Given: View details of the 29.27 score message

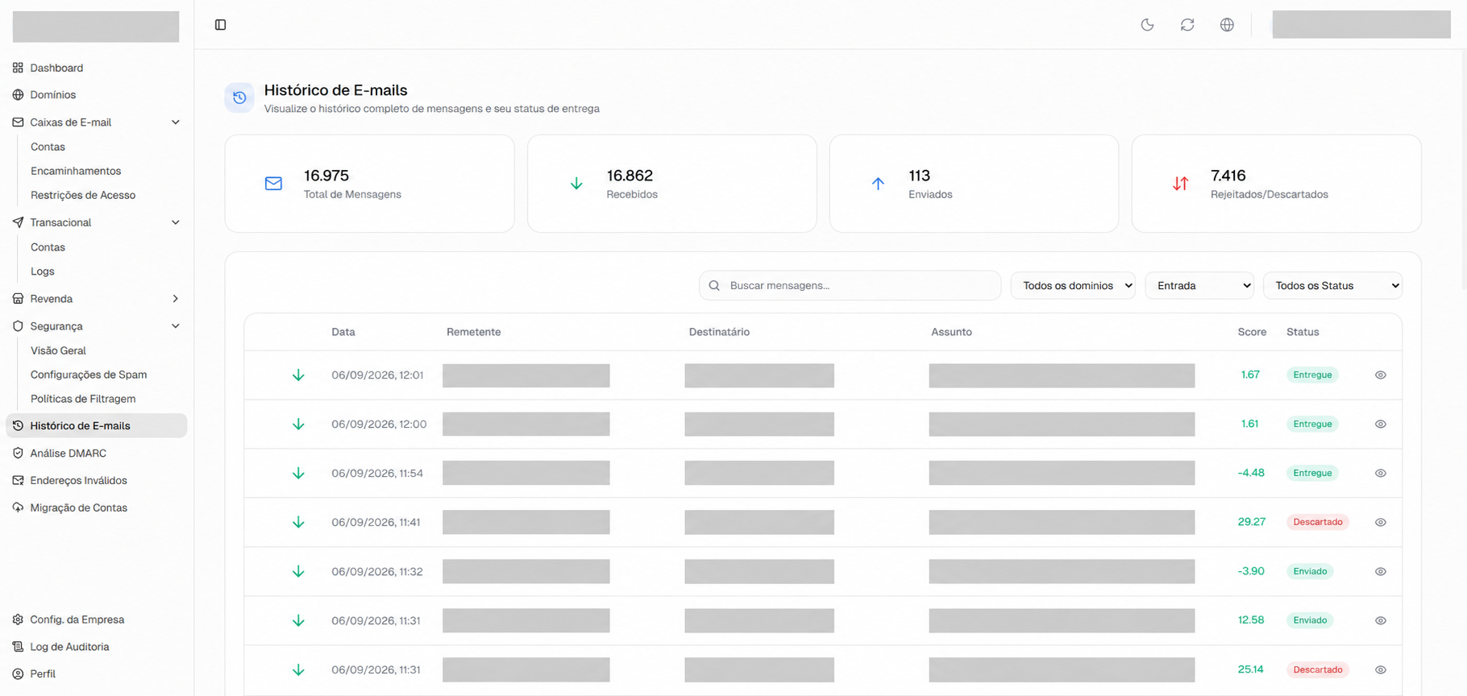Looking at the screenshot, I should pyautogui.click(x=1380, y=523).
